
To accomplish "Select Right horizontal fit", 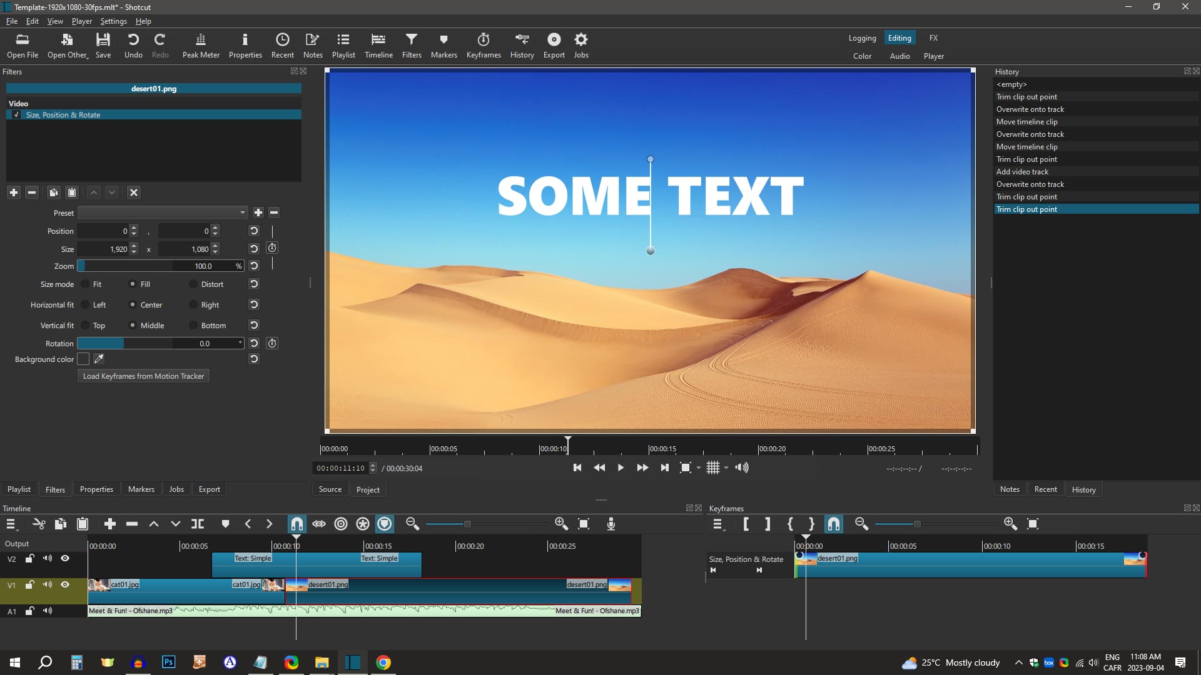I will tap(193, 305).
